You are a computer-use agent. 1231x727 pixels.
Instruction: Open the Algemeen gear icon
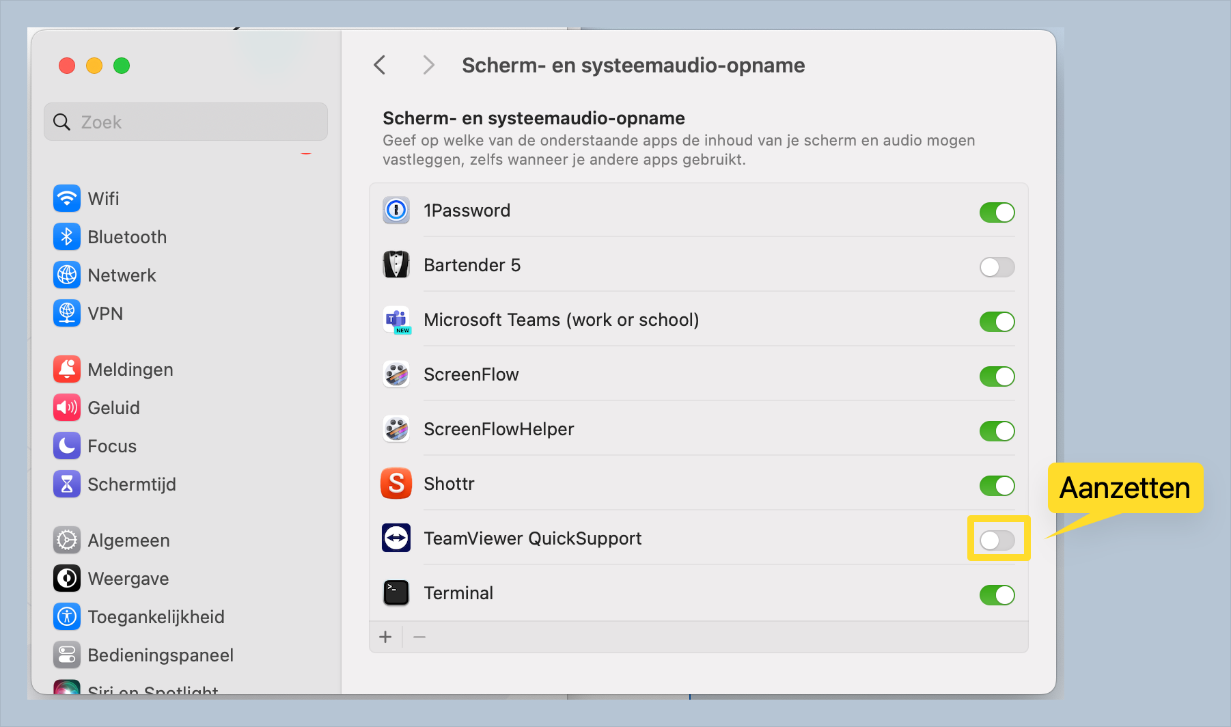(67, 540)
